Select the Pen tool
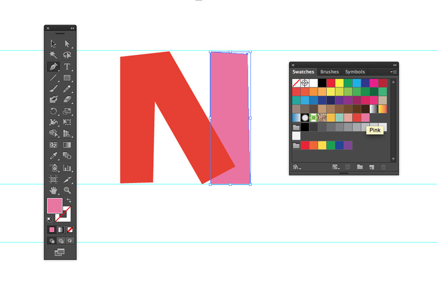 coord(53,66)
